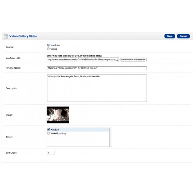Viewport: 196px width, 196px height.
Task: Click the YouTube radio label text
Action: (55, 45)
